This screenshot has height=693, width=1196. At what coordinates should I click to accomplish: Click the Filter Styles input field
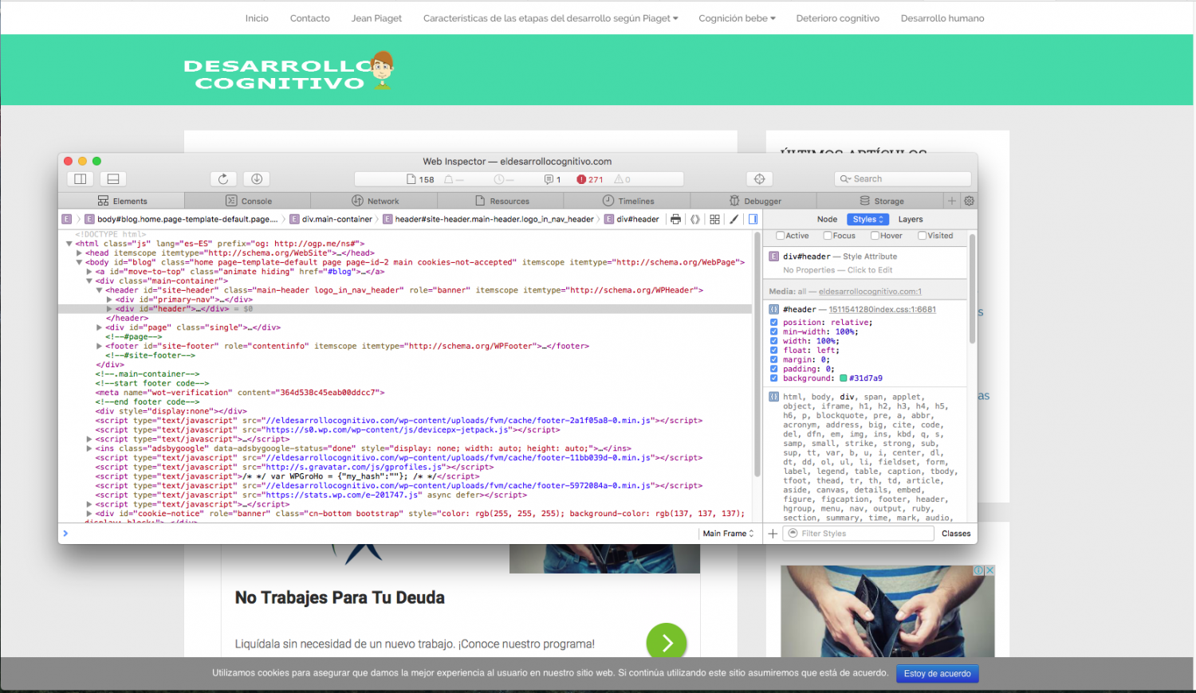click(858, 534)
